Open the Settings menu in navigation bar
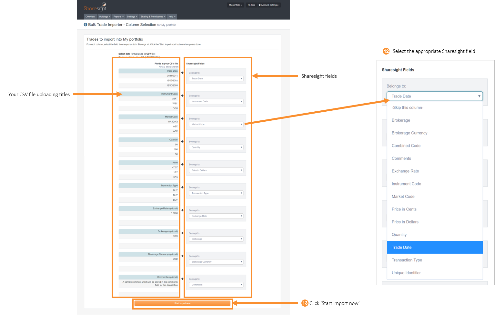495x315 pixels. [132, 17]
